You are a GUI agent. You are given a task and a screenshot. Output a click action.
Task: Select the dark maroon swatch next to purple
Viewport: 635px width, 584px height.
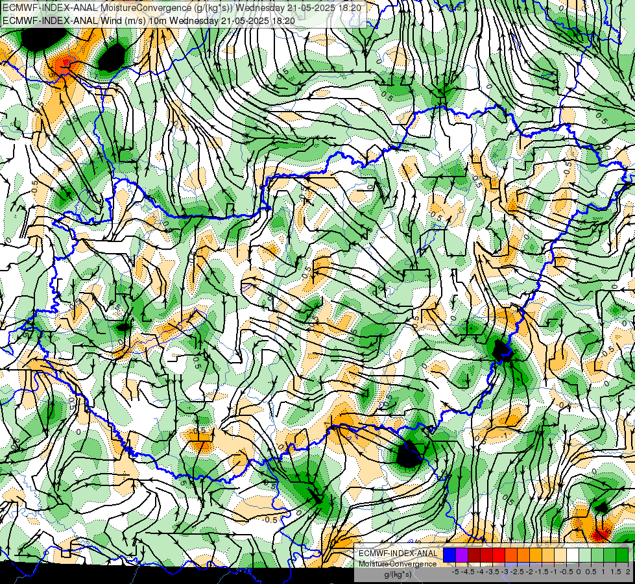pyautogui.click(x=474, y=555)
